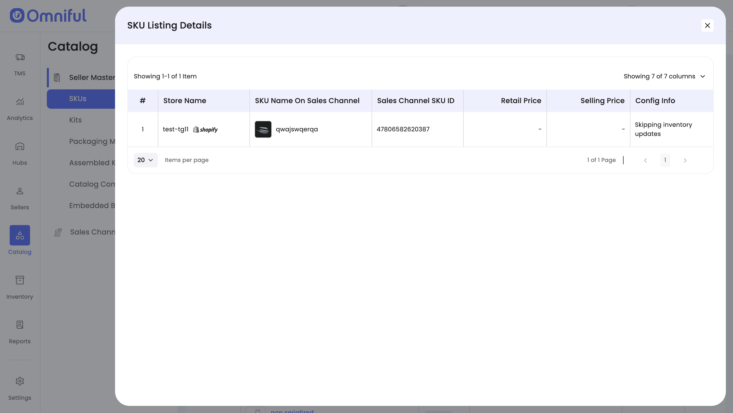
Task: Open the Kits menu item
Action: click(x=75, y=120)
